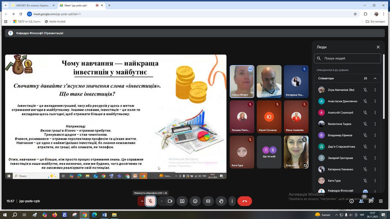Viewport: 390px width, 219px height.
Task: Open the chat panel icon
Action: point(371,201)
